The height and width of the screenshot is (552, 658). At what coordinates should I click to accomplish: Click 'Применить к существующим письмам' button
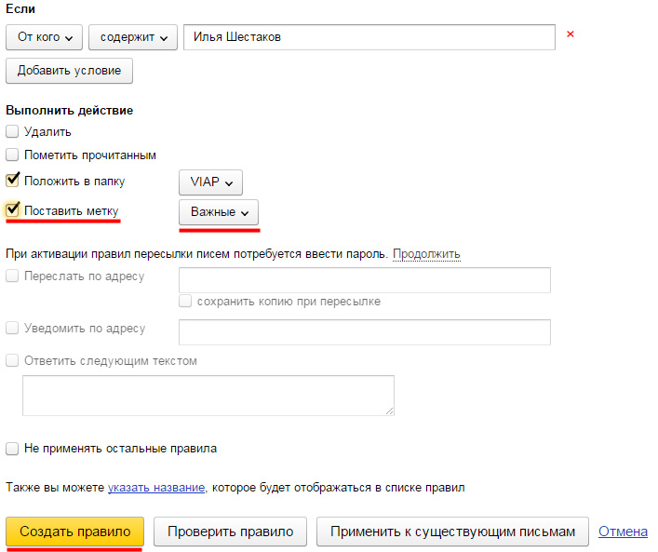[x=453, y=532]
